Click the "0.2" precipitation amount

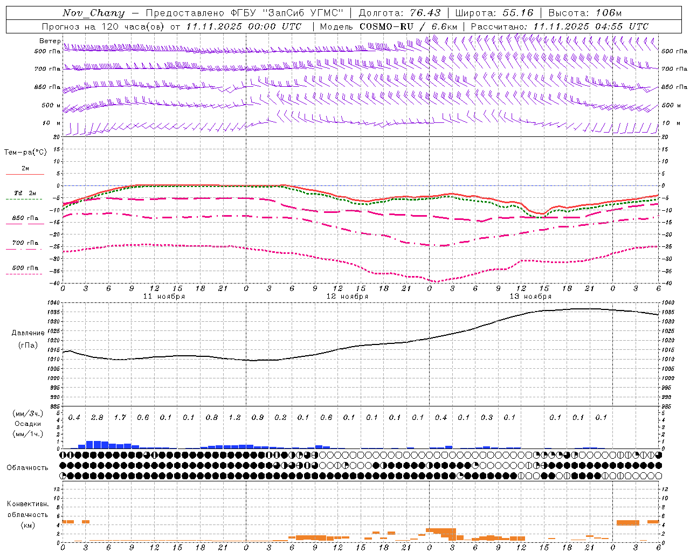[x=280, y=418]
